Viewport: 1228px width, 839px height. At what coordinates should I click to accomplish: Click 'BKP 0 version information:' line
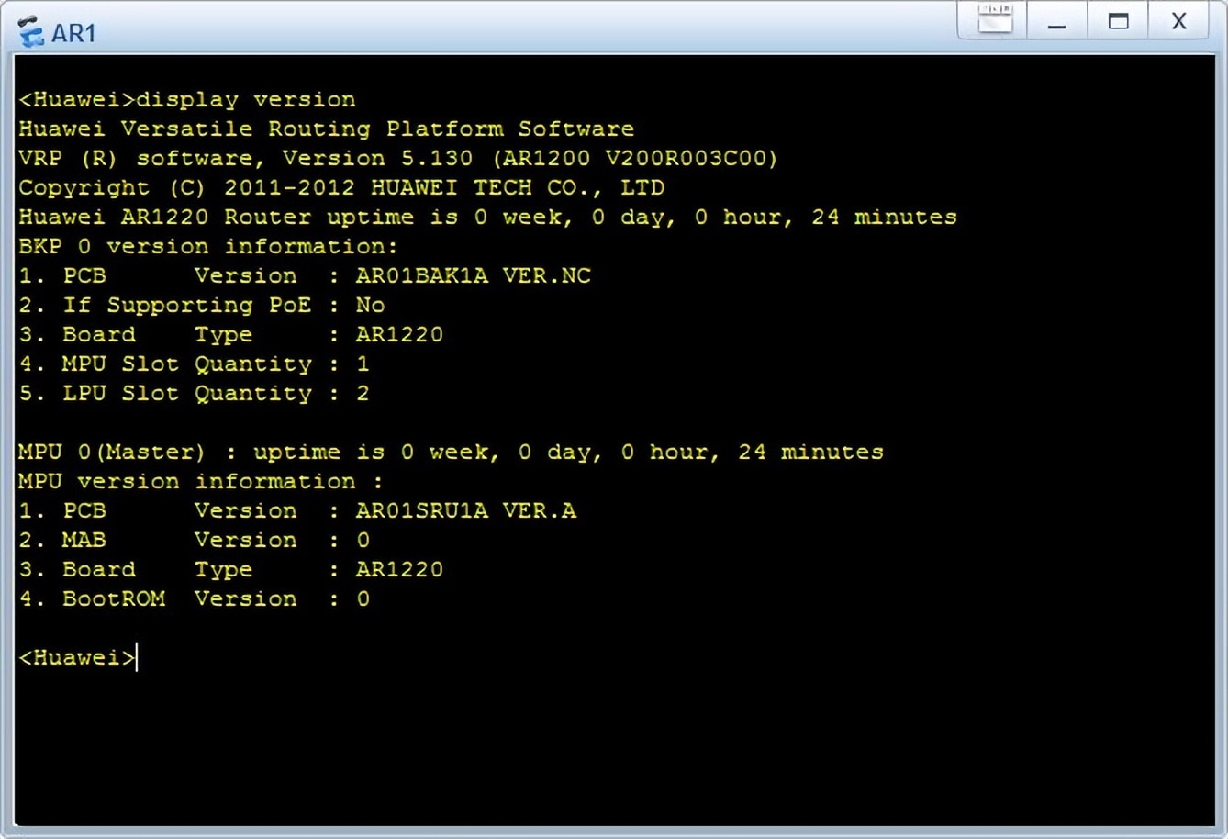tap(208, 246)
